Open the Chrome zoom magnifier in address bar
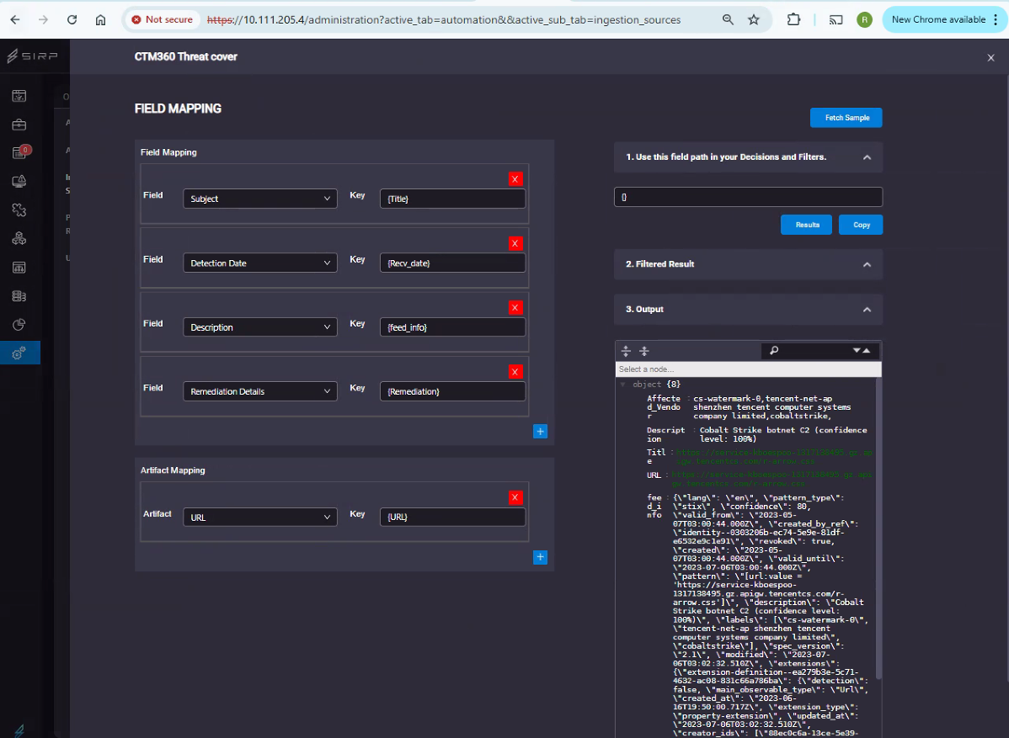Image resolution: width=1009 pixels, height=738 pixels. point(728,20)
